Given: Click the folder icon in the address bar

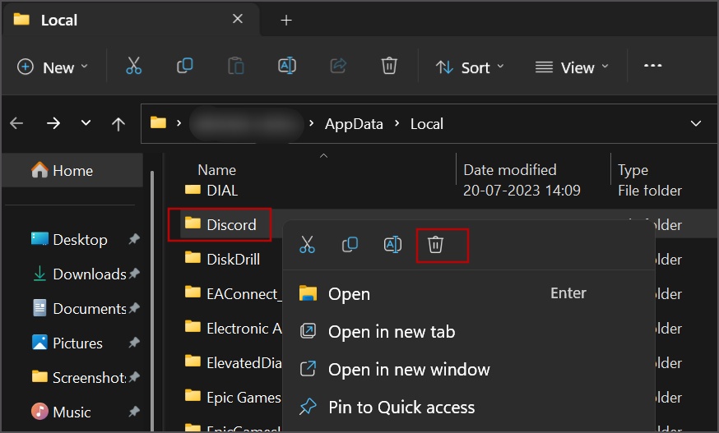Looking at the screenshot, I should click(158, 122).
